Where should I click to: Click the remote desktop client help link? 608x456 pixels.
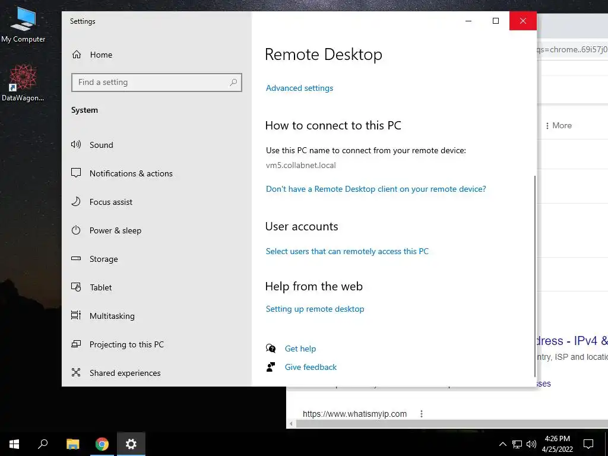pos(376,189)
